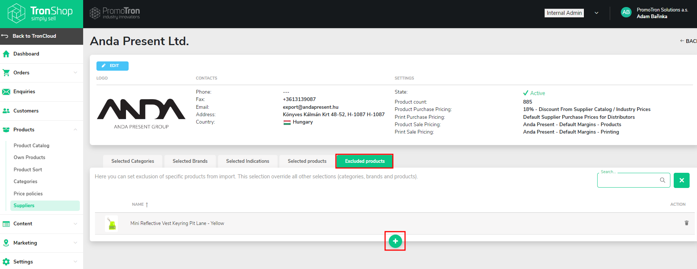Click the Marketing pin icon
Viewport: 697px width, 269px height.
(6, 243)
